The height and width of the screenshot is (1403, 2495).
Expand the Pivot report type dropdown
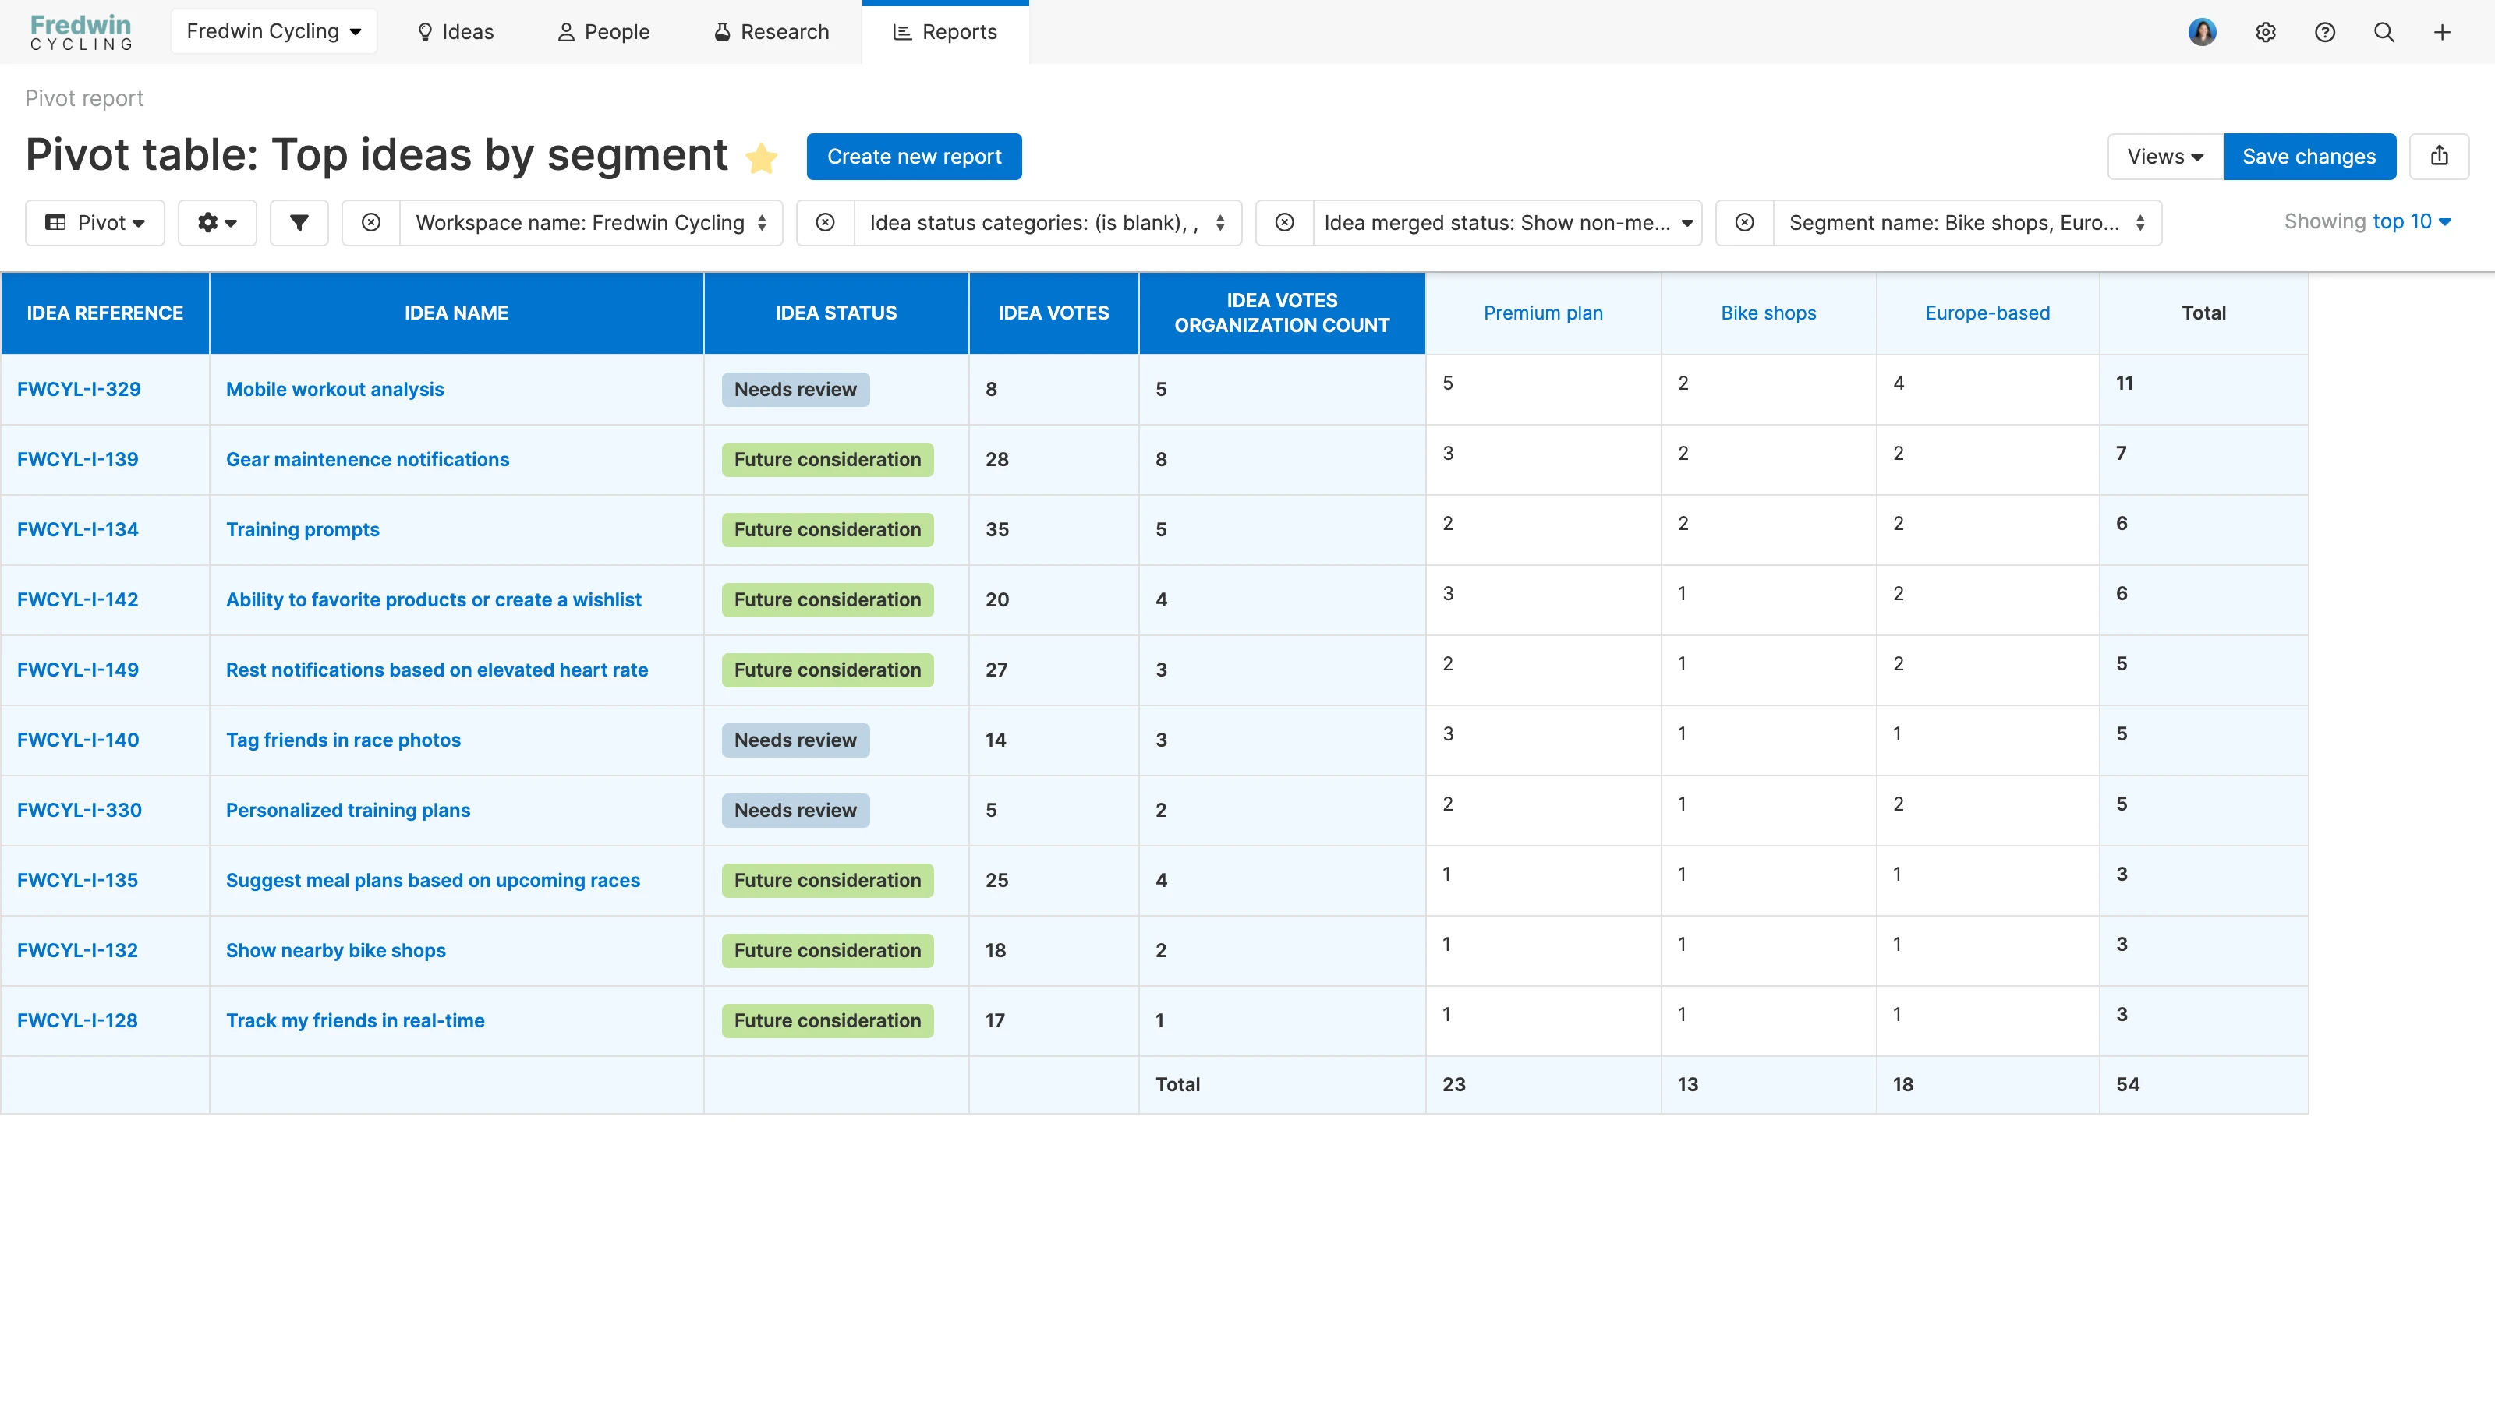pyautogui.click(x=95, y=223)
